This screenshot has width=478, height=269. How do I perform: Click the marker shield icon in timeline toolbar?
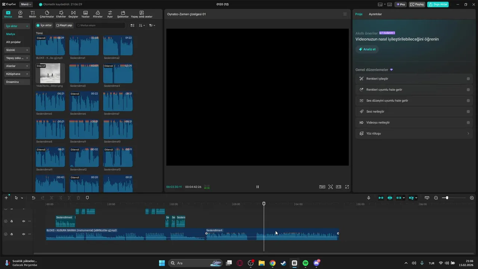[x=87, y=198]
